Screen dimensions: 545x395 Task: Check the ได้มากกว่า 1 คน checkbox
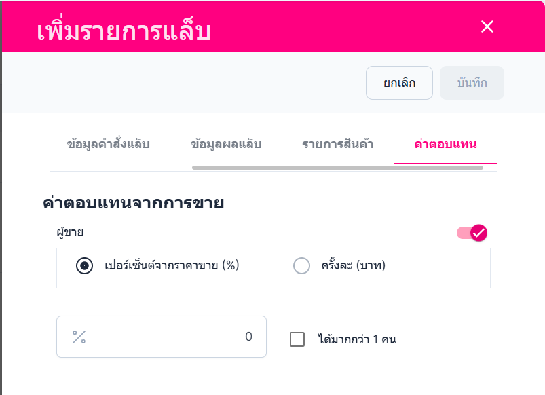click(297, 339)
